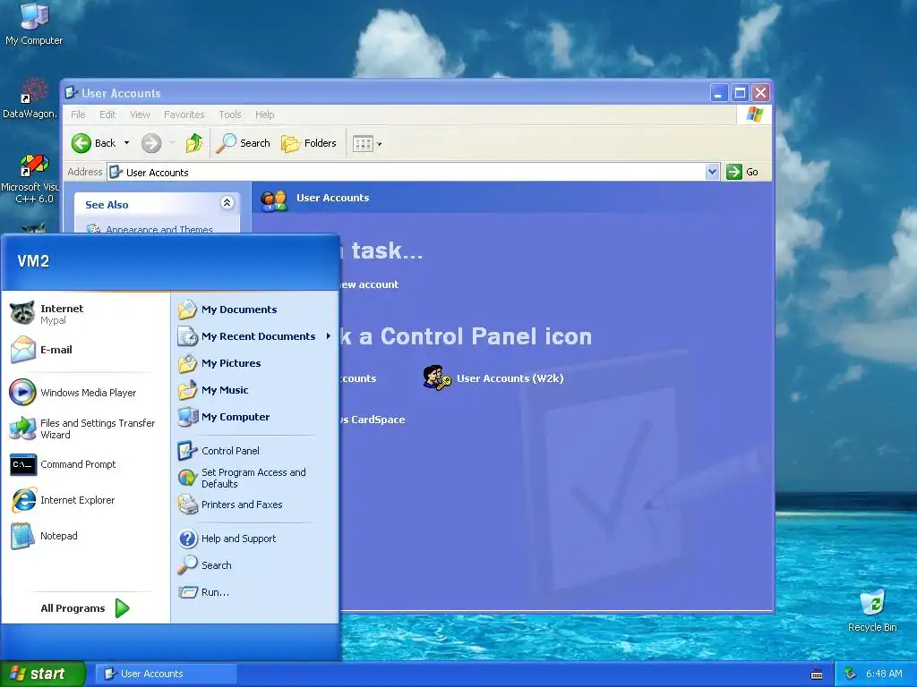Toggle the Folders pane button

[x=309, y=143]
